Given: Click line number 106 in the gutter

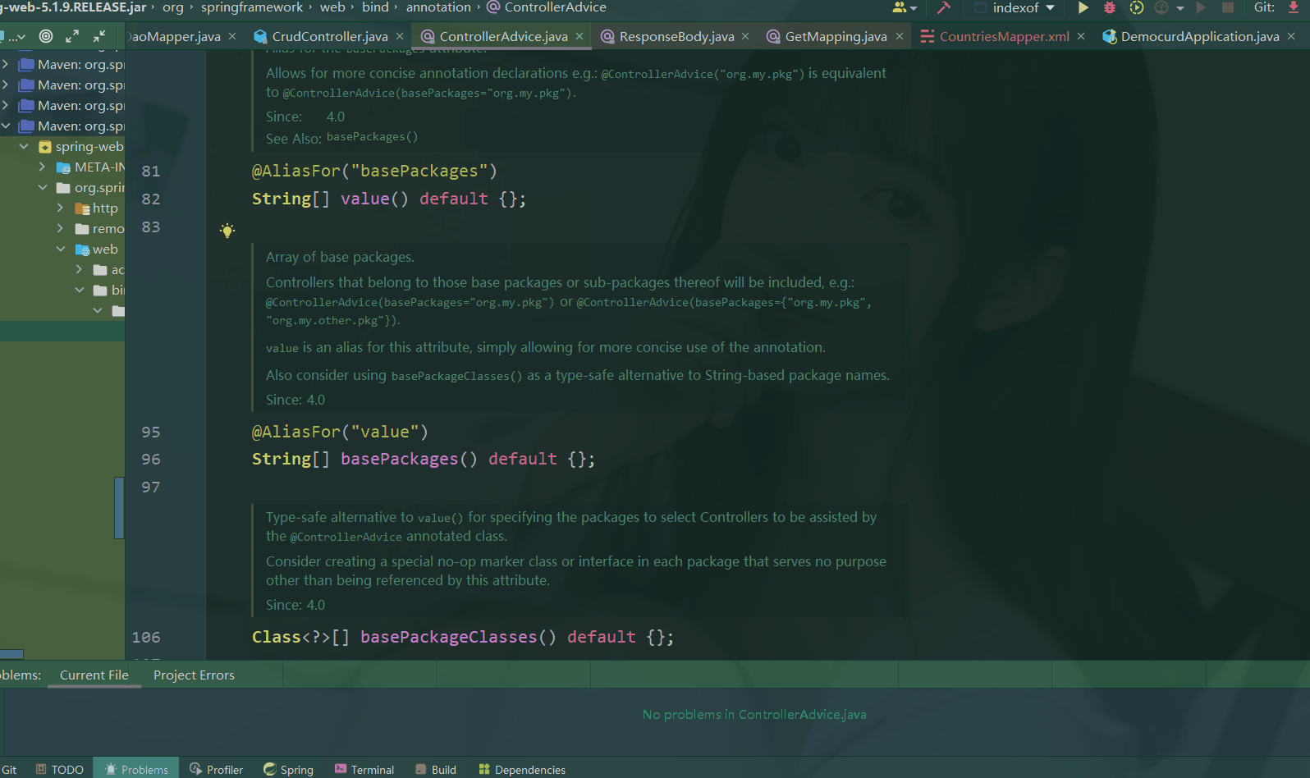Looking at the screenshot, I should coord(146,637).
